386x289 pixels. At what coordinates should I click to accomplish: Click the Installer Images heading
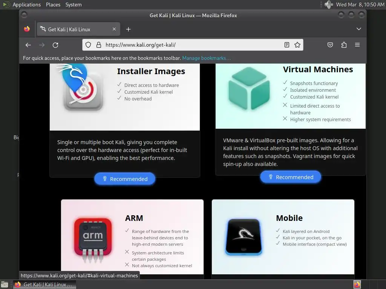[x=151, y=71]
